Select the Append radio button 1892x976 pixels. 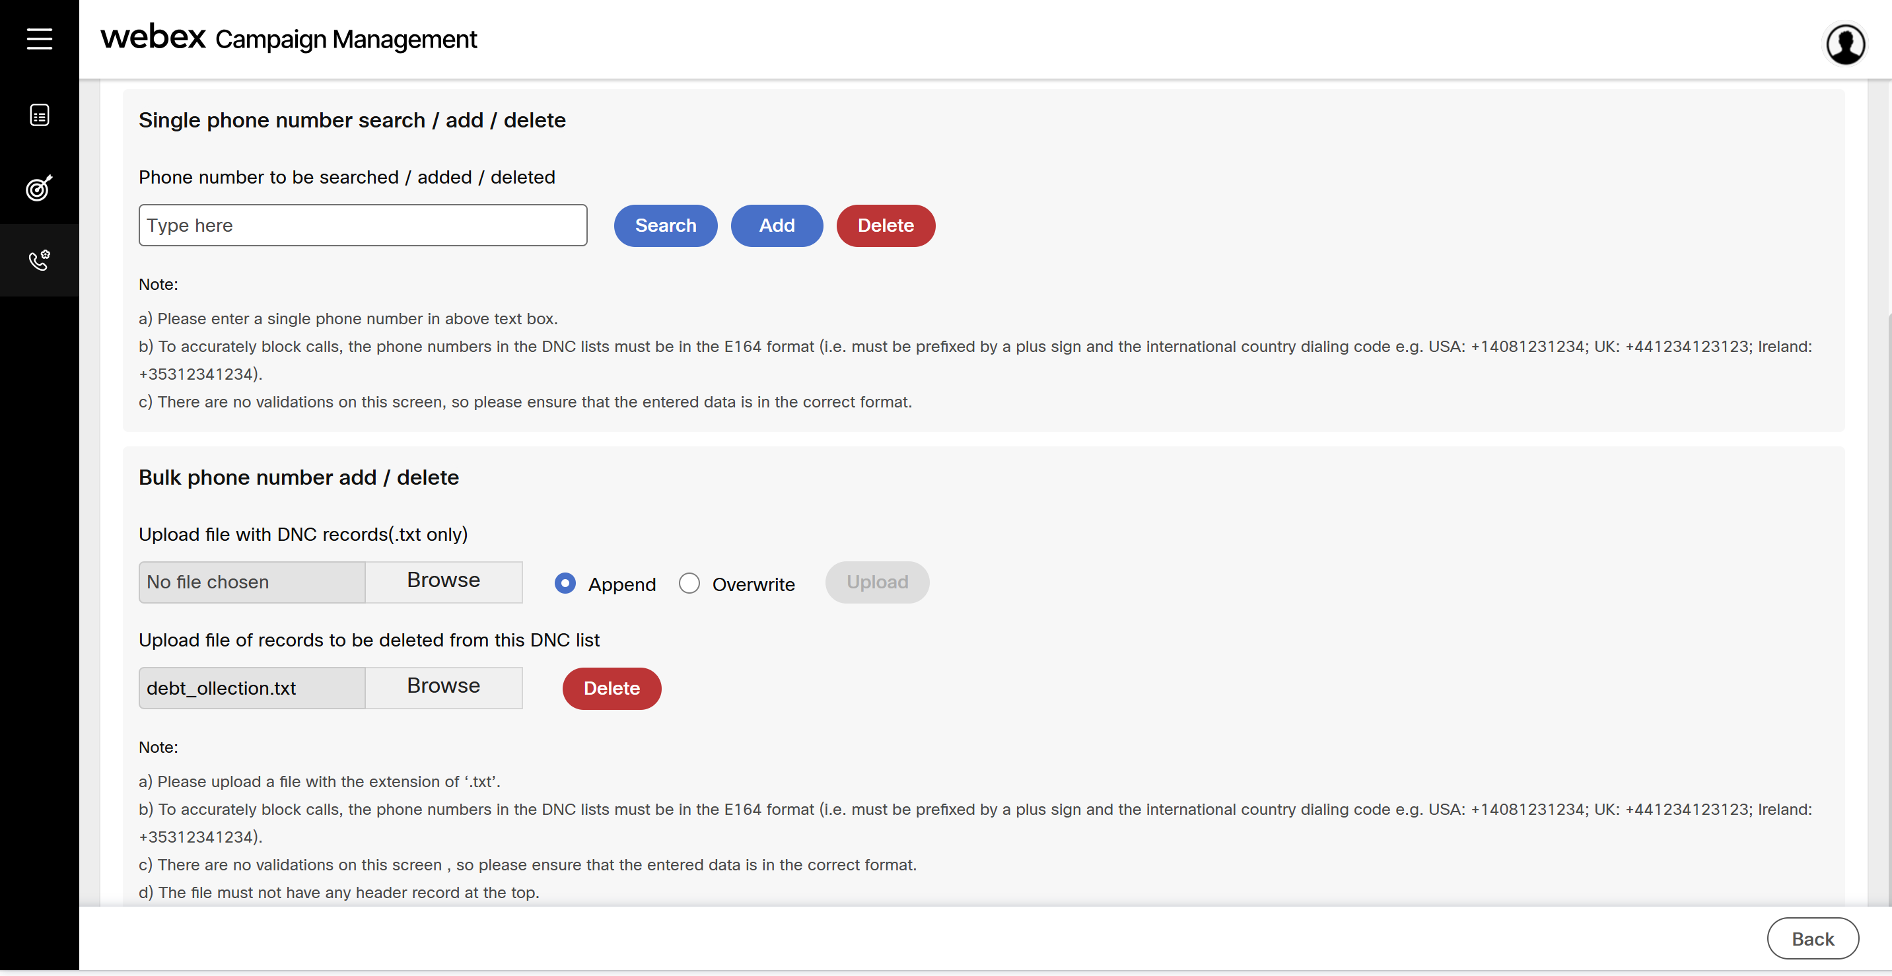coord(565,583)
